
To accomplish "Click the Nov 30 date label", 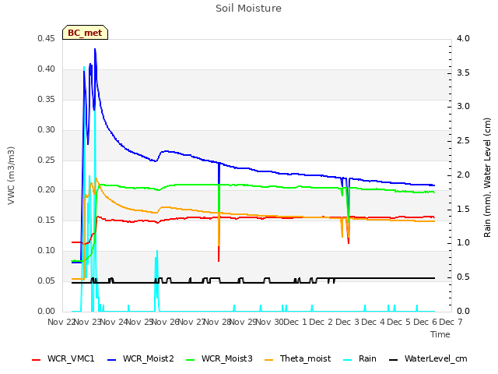I will click(269, 322).
